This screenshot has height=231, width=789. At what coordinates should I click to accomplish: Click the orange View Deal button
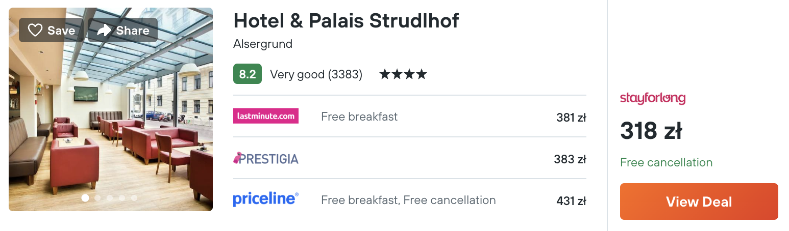(x=699, y=201)
